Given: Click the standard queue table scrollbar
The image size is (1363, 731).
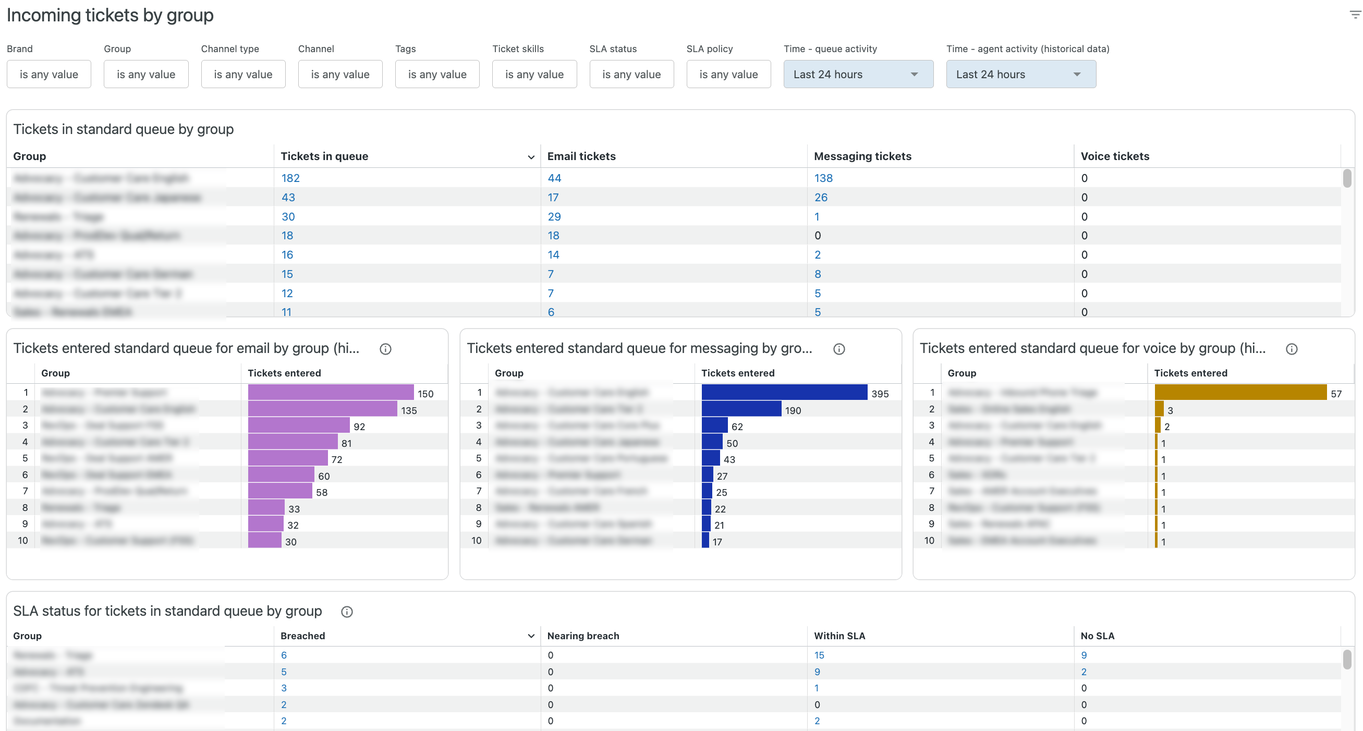Looking at the screenshot, I should (x=1347, y=179).
